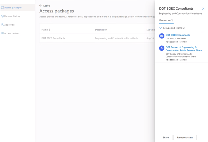This screenshot has width=208, height=142.
Task: Click the Request history clock icon
Action: [x=2, y=16]
